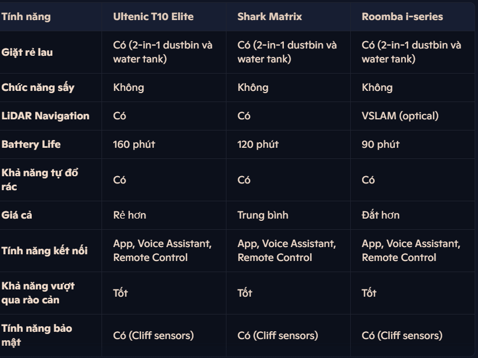Click the Tính năng header cell

[x=26, y=17]
